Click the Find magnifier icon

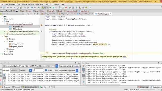click(x=25, y=8)
